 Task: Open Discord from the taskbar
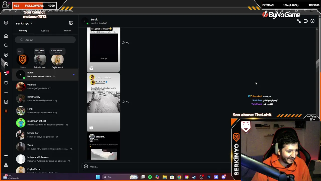[223, 177]
